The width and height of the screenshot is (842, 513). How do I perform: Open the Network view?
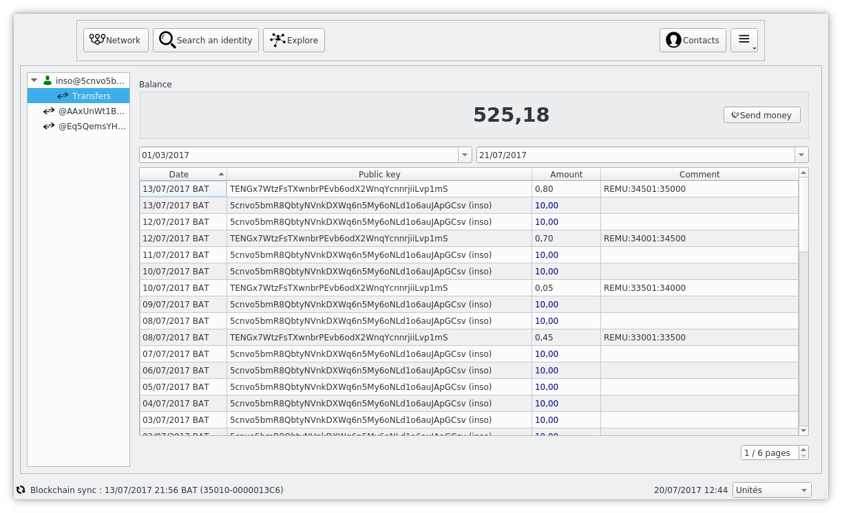pos(116,40)
